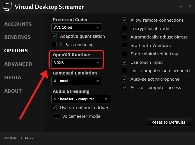Enable Lock computer on disconnect
The height and width of the screenshot is (145, 195).
125,71
